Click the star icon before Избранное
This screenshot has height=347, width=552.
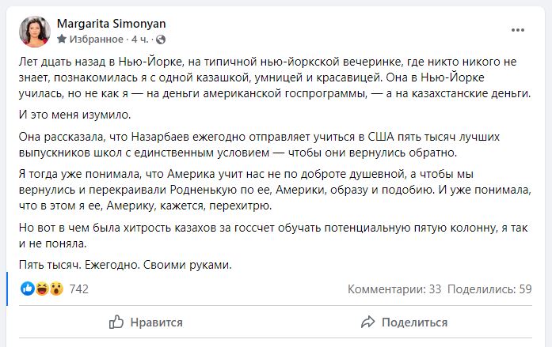62,39
